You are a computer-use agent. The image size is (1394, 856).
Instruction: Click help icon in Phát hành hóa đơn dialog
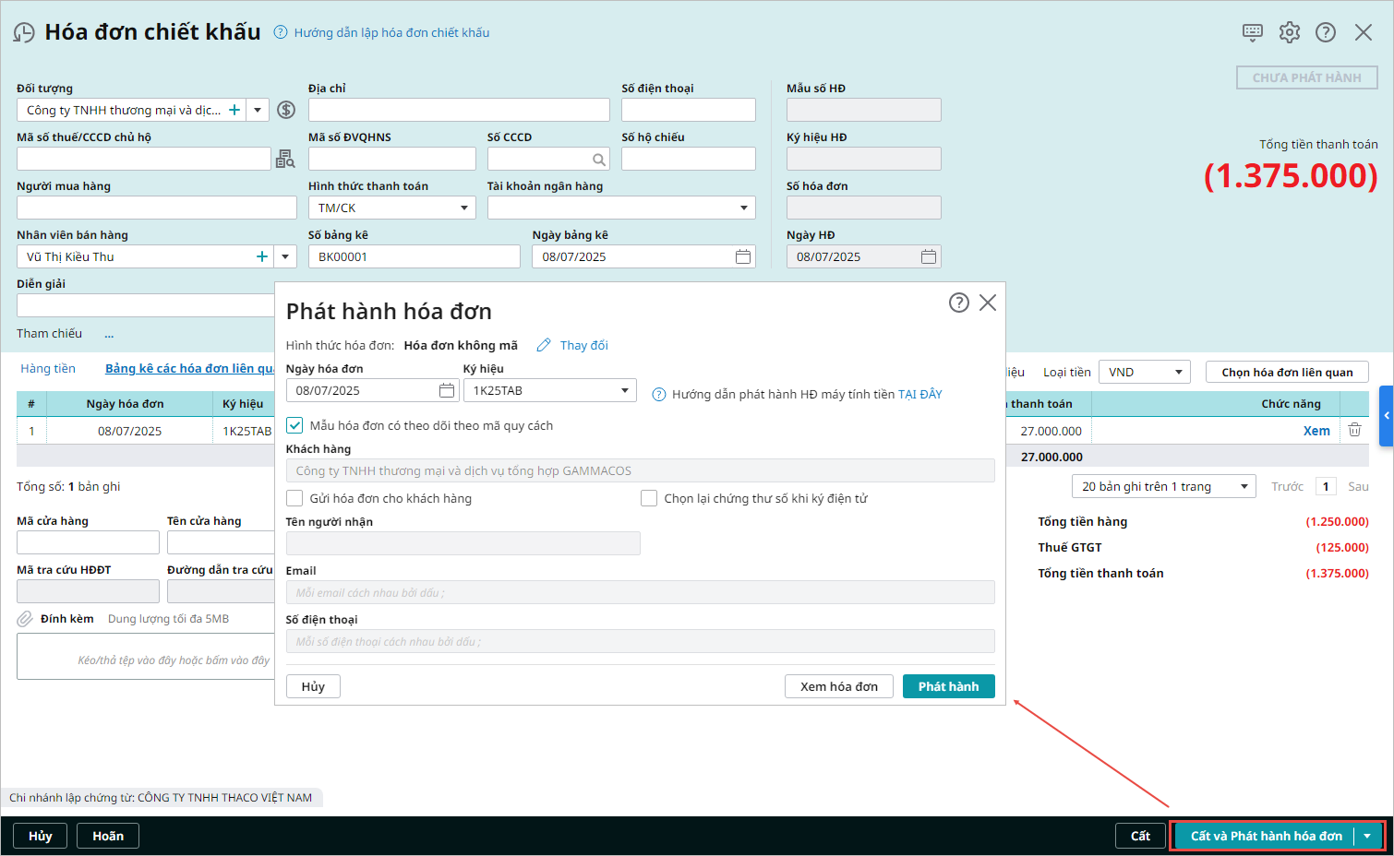click(x=958, y=303)
